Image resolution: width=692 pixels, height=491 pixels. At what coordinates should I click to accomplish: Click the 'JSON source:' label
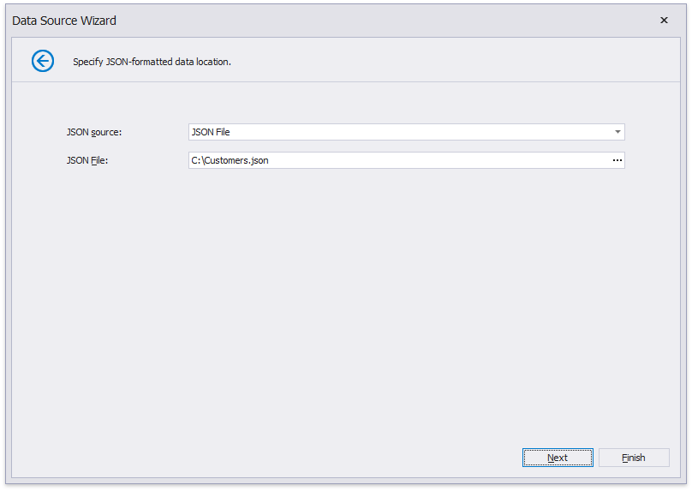point(94,132)
